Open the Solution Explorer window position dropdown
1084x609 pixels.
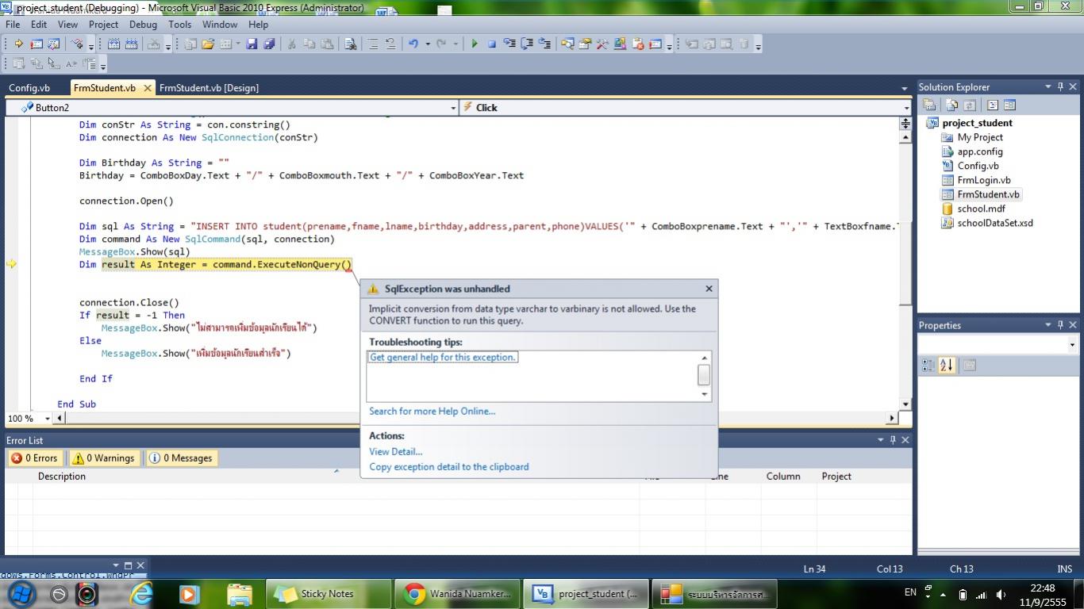click(x=1048, y=86)
